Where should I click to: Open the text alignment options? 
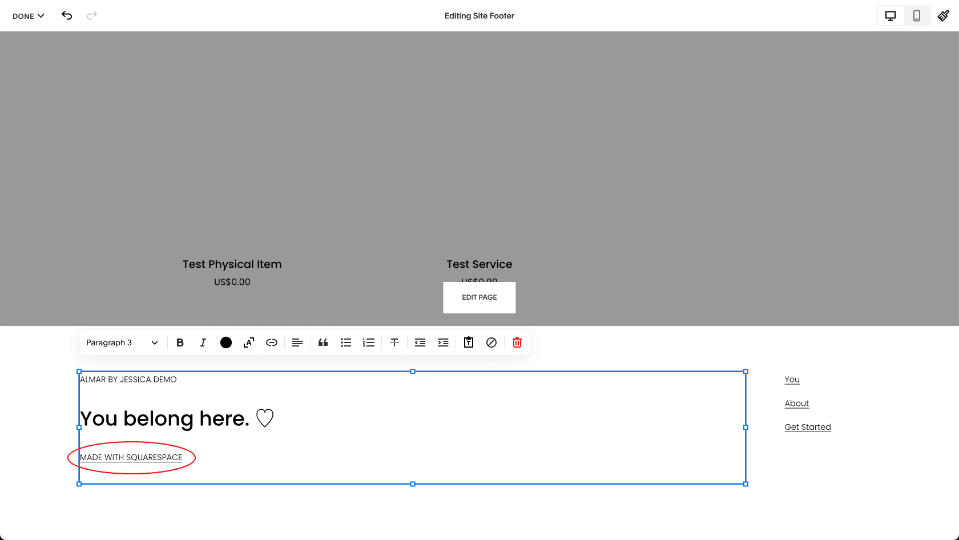click(x=297, y=342)
